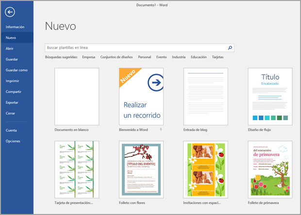Click the Folleto con flores caption

point(132,203)
